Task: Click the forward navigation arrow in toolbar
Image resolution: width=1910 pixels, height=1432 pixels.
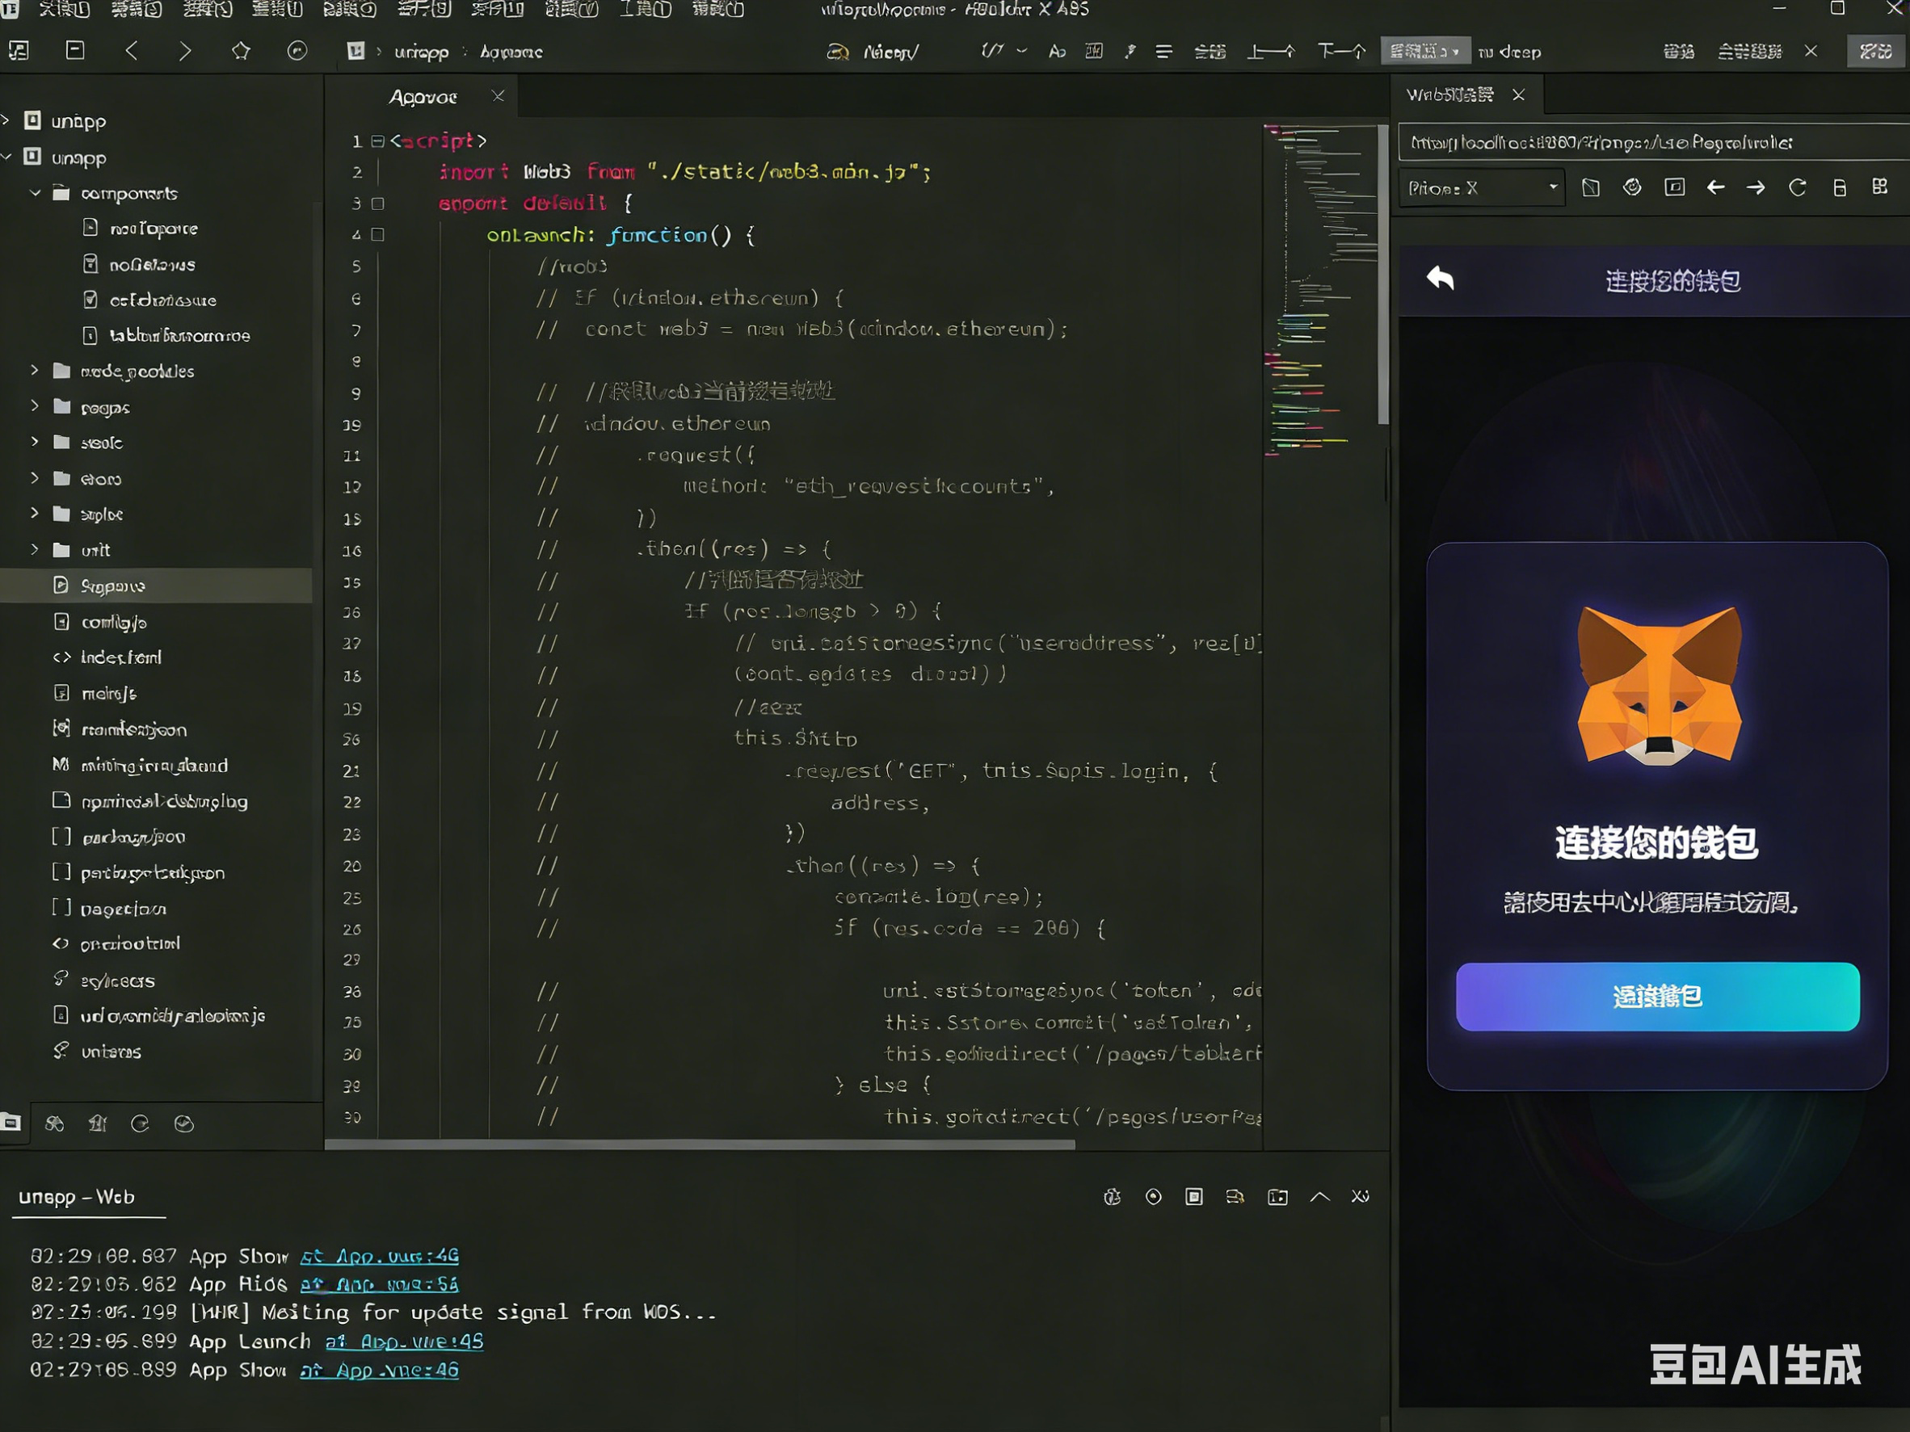Action: 185,51
